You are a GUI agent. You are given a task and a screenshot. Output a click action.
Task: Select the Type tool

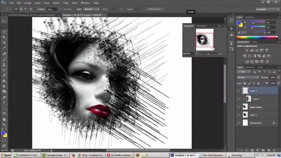tap(4, 103)
